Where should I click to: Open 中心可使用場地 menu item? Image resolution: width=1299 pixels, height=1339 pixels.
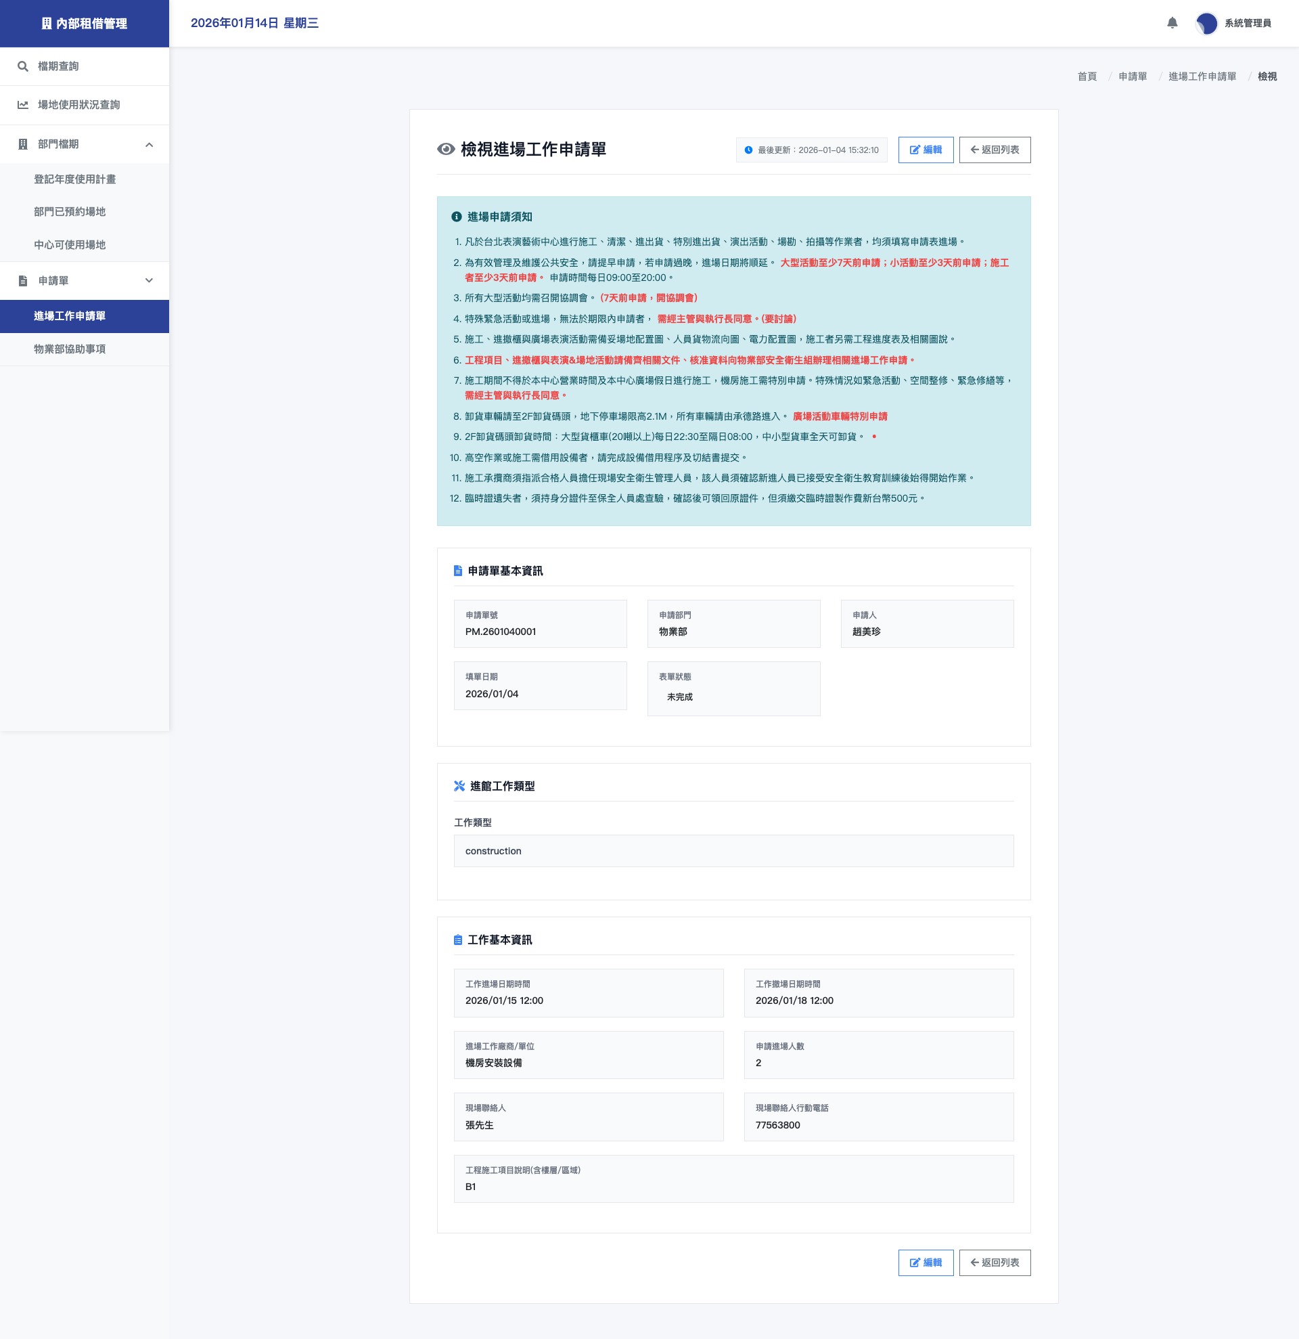(70, 245)
